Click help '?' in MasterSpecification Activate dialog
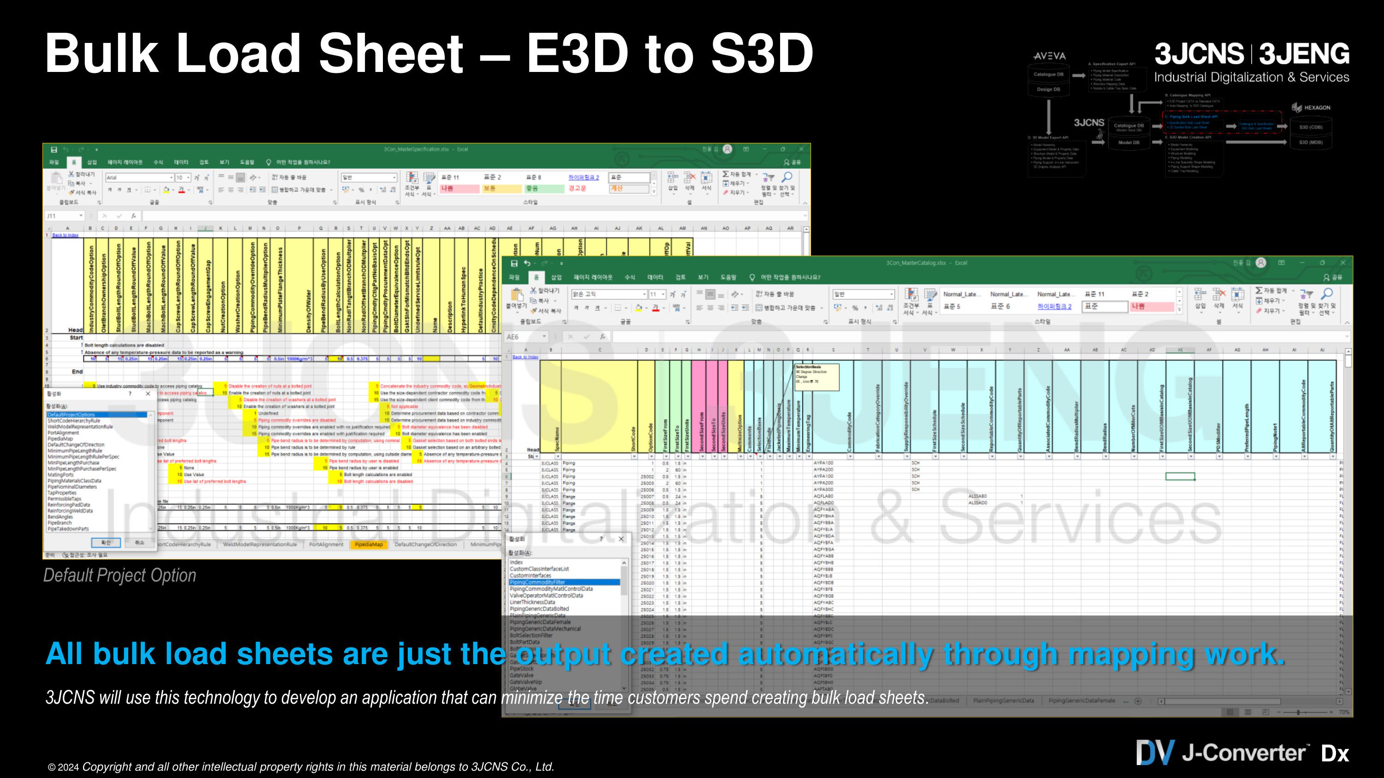The image size is (1384, 778). [130, 393]
